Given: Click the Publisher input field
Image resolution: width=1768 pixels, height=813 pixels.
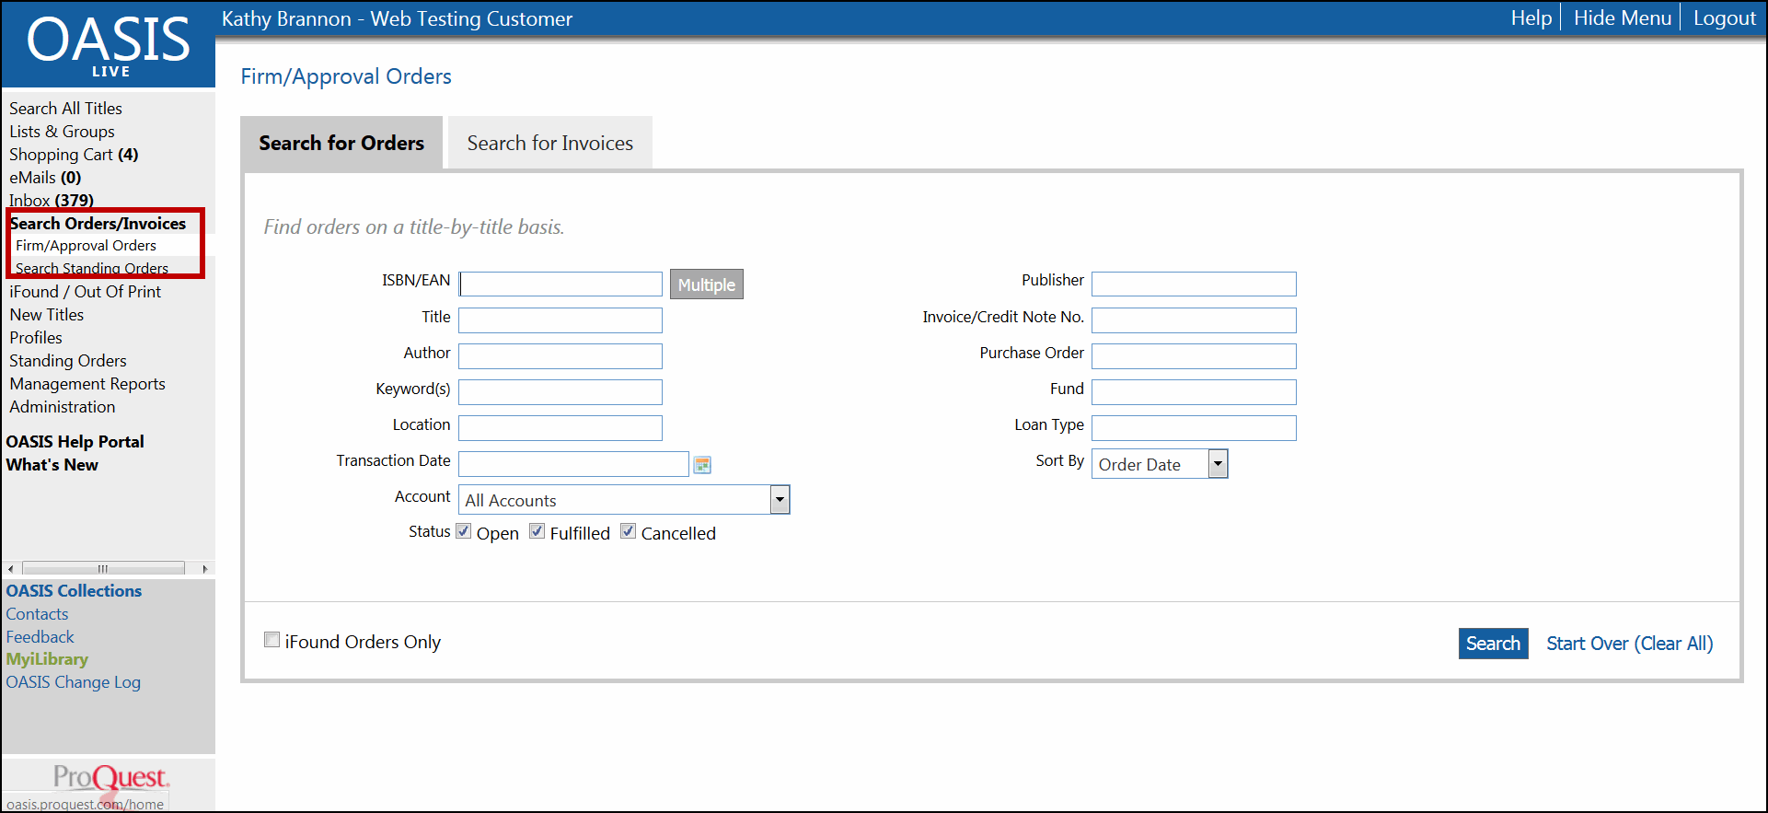Looking at the screenshot, I should tap(1194, 284).
